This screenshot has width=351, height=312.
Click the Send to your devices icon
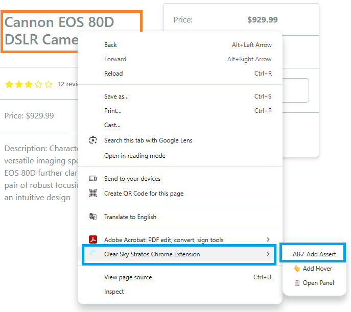93,179
